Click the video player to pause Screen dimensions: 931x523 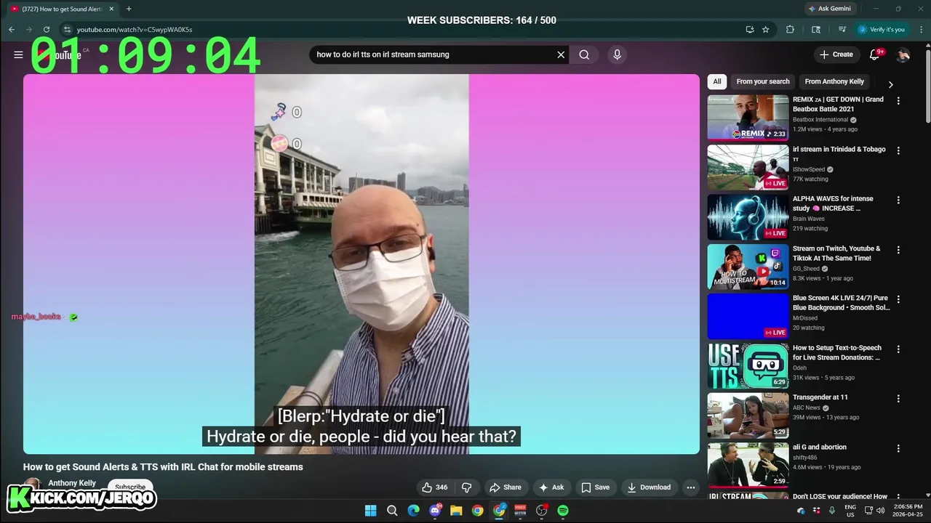point(361,264)
